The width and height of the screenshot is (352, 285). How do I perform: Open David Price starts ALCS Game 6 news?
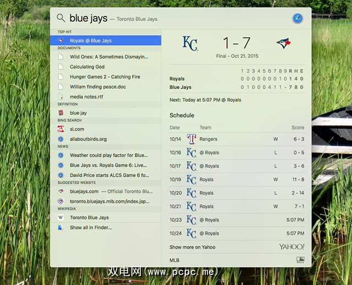click(x=109, y=175)
